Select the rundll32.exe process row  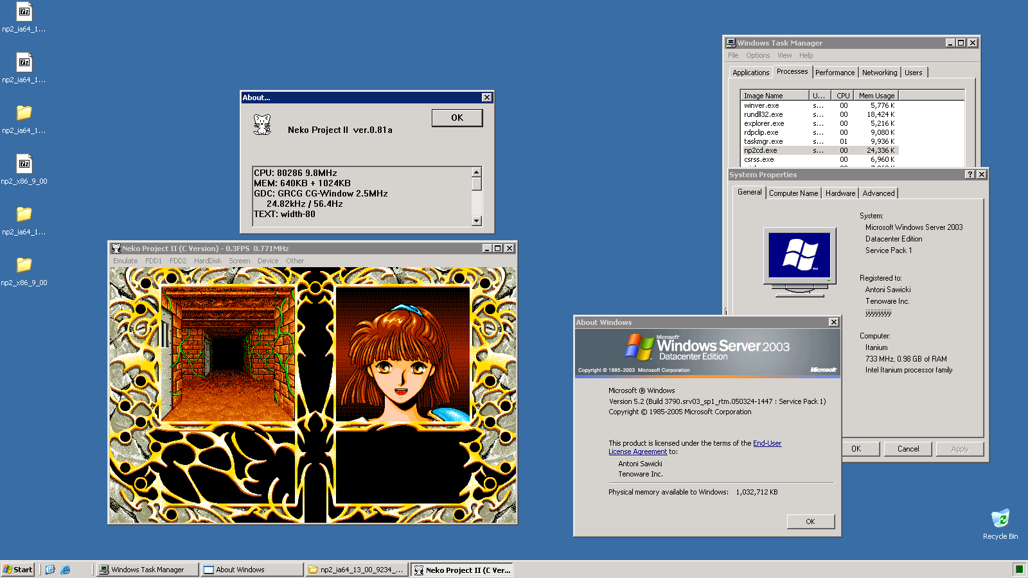click(x=820, y=114)
